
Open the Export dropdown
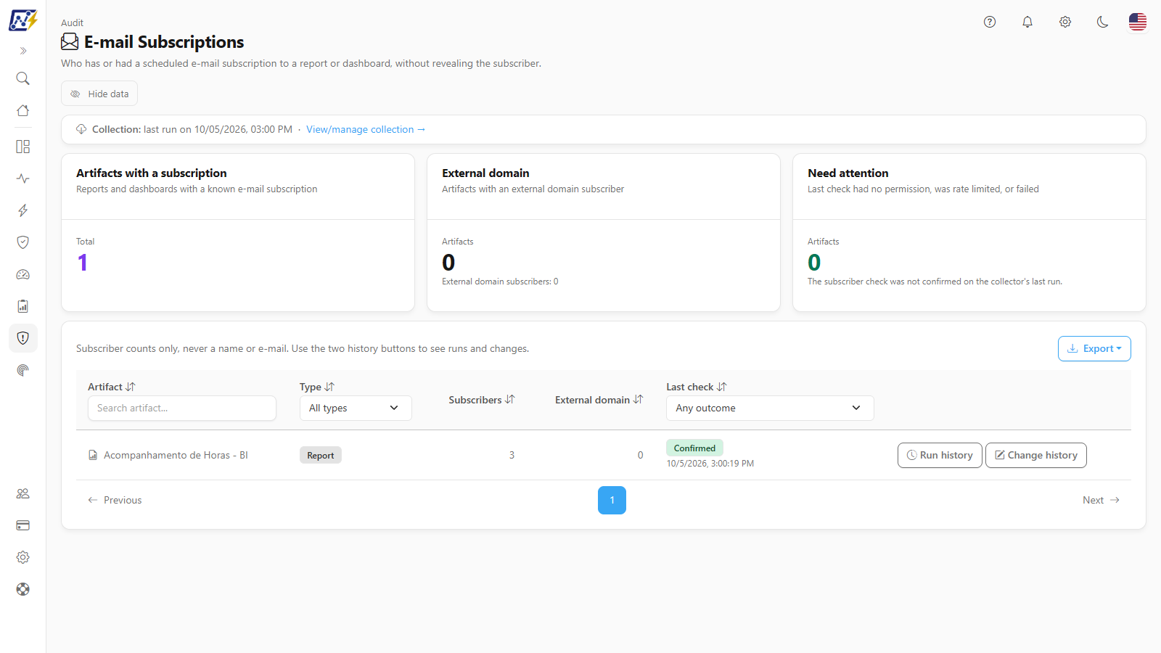coord(1094,348)
